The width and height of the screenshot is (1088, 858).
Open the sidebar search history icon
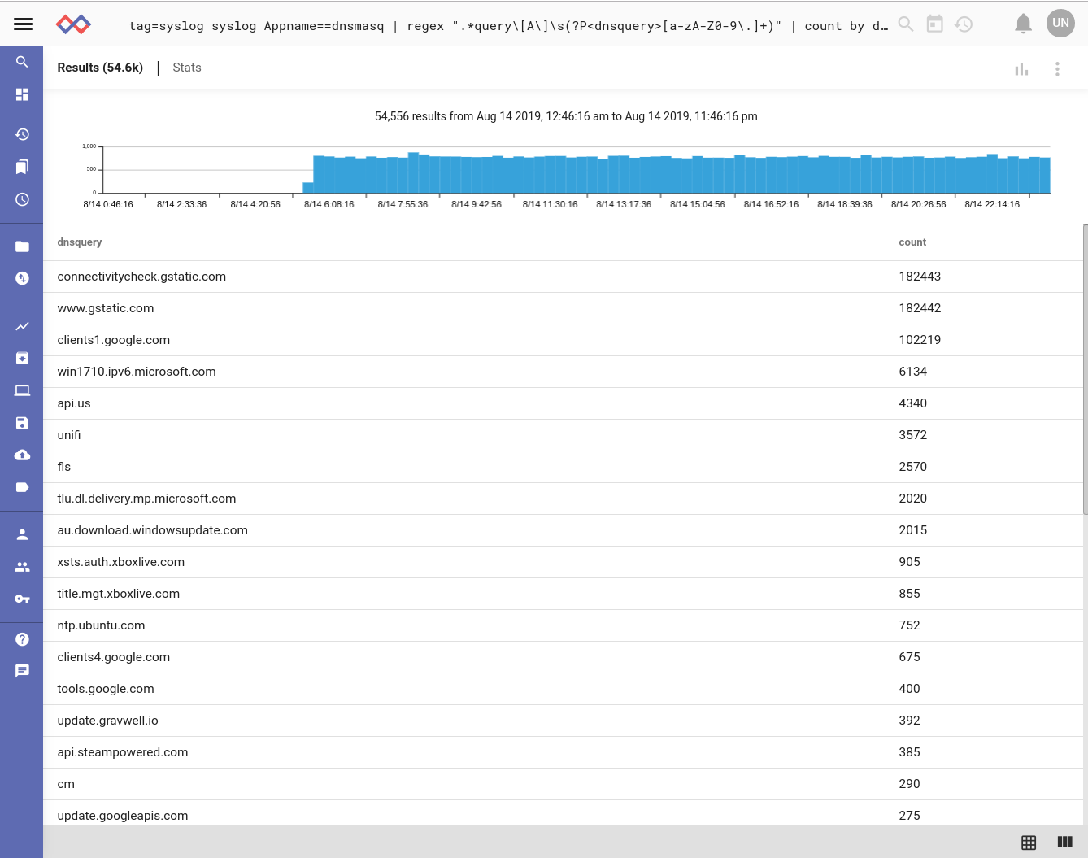pyautogui.click(x=22, y=134)
